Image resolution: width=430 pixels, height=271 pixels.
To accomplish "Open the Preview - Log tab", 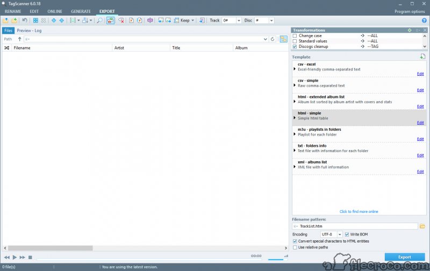I will coord(29,31).
